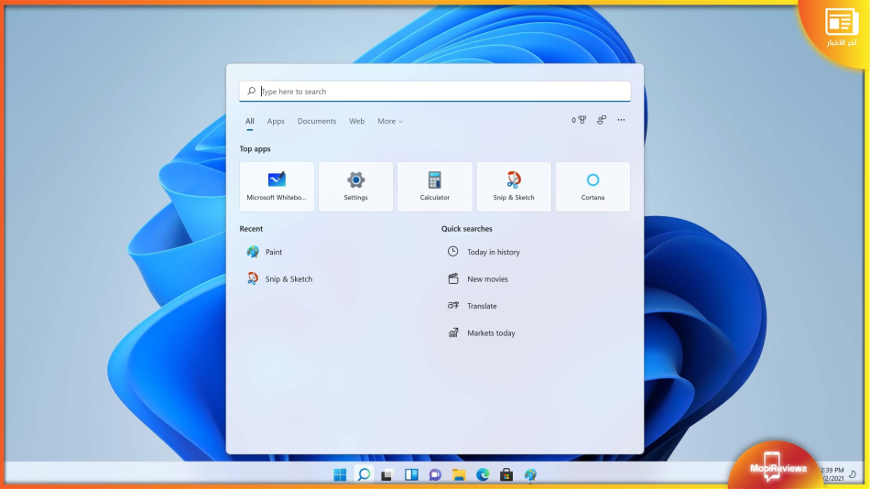Open Microsoft Store from taskbar

click(506, 474)
